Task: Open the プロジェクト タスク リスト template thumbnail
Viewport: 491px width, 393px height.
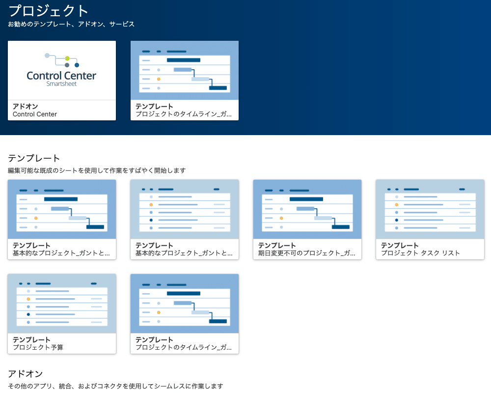Action: [x=430, y=209]
